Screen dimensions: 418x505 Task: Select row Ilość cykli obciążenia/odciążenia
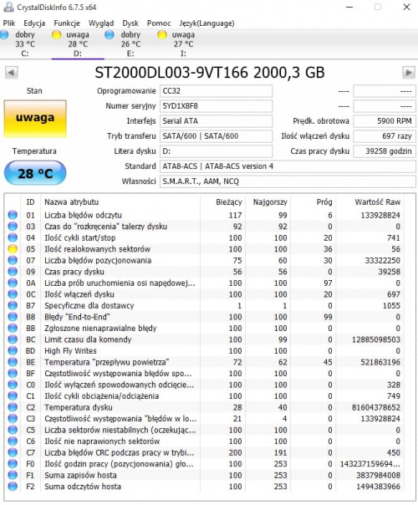205,396
